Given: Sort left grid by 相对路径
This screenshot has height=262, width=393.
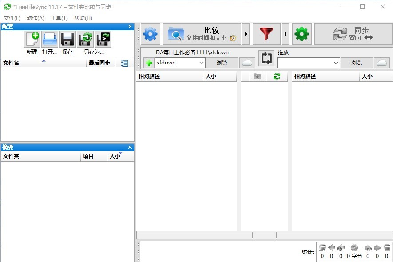Looking at the screenshot, I should pos(170,76).
